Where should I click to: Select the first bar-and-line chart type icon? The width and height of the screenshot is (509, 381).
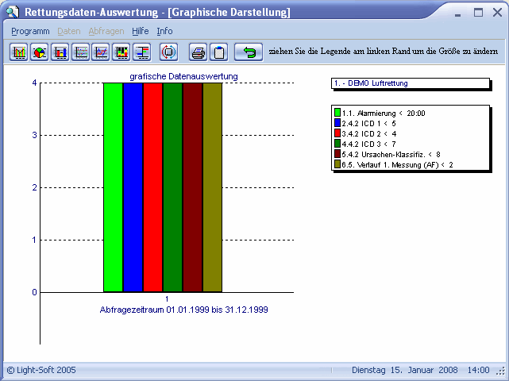point(18,52)
